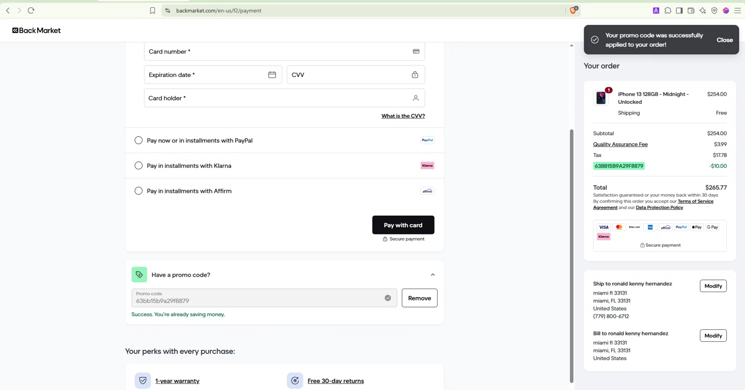Viewport: 745px width, 390px height.
Task: Open the Free 30-day returns link
Action: pyautogui.click(x=336, y=381)
